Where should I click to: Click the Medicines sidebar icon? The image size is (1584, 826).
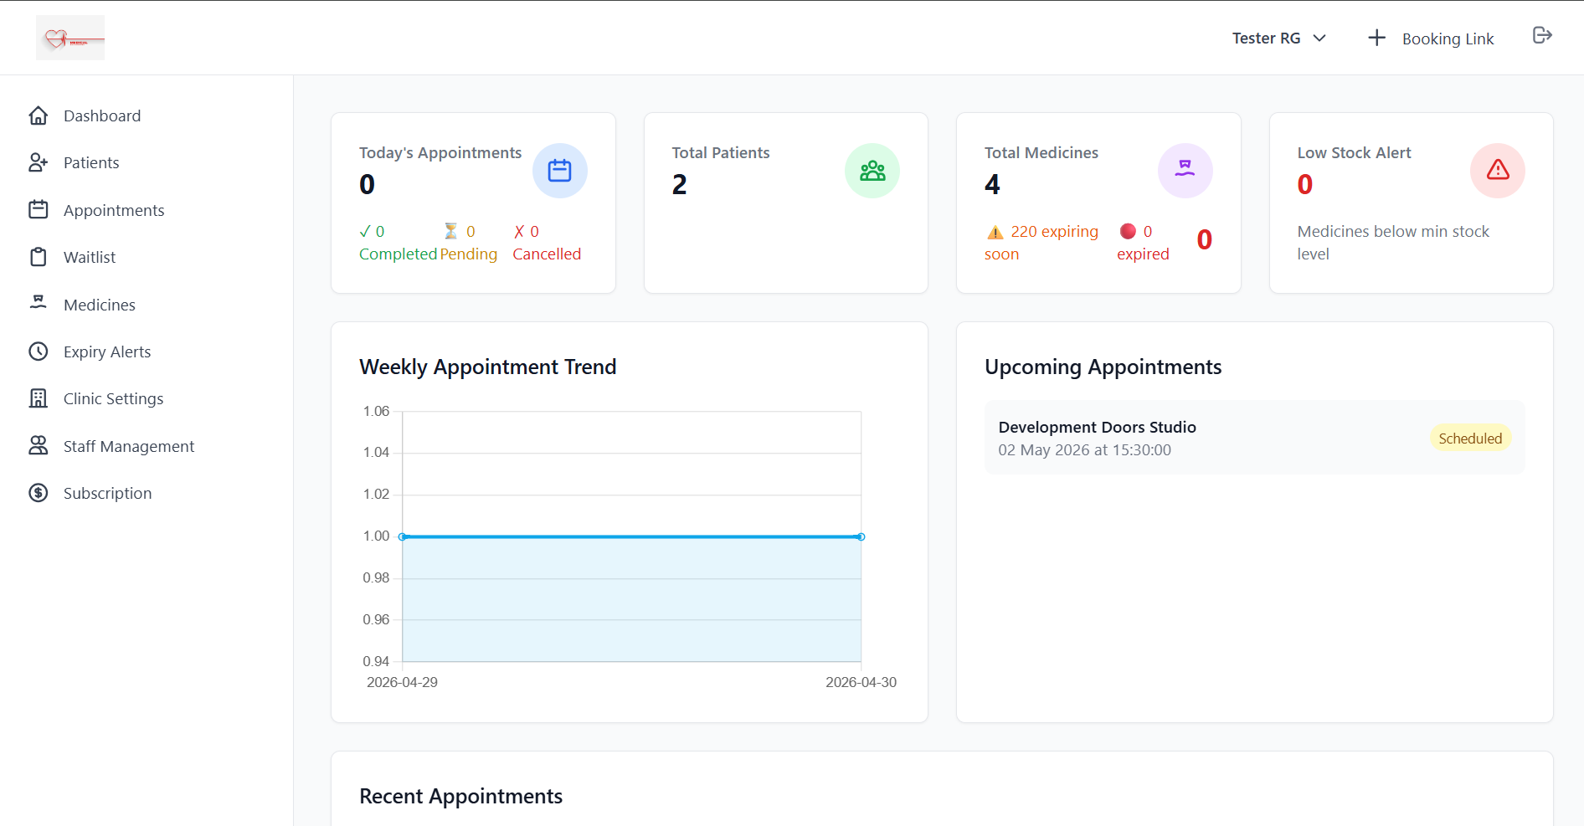coord(39,304)
